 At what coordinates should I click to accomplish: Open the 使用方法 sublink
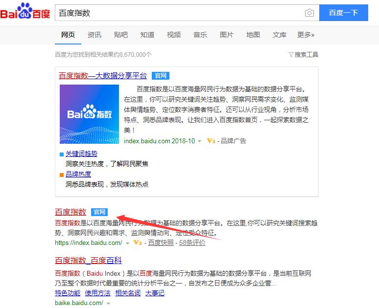(97, 293)
